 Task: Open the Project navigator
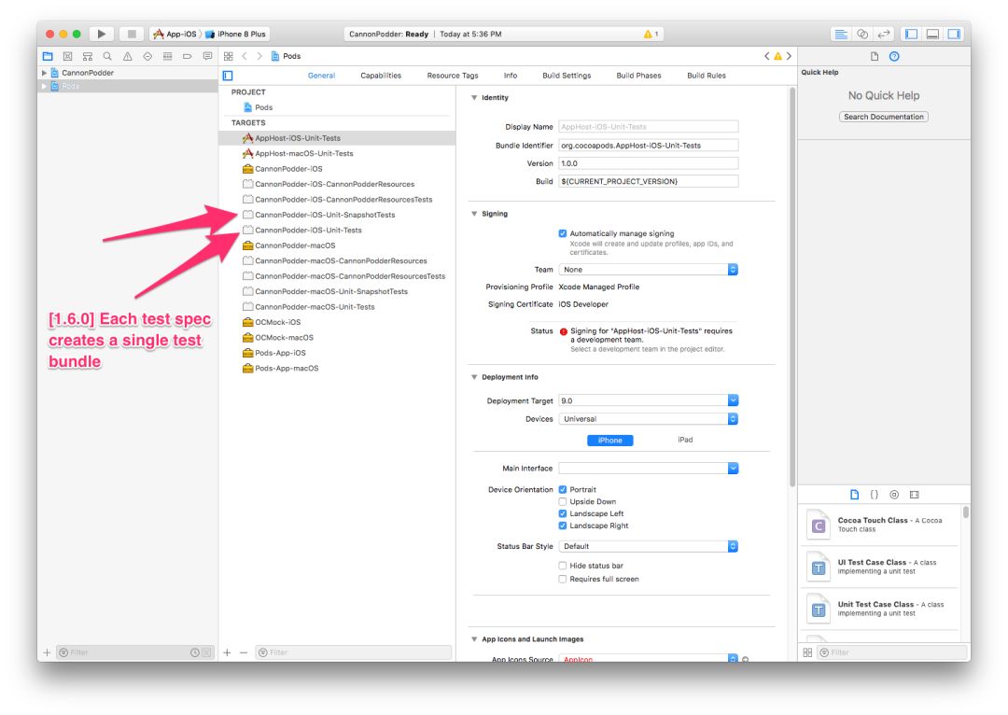pyautogui.click(x=48, y=57)
